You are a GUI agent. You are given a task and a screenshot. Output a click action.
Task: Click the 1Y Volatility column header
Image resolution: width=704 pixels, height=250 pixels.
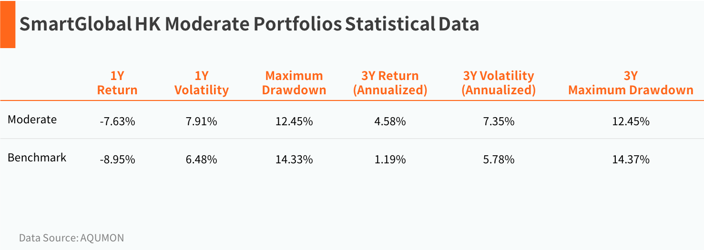click(202, 83)
